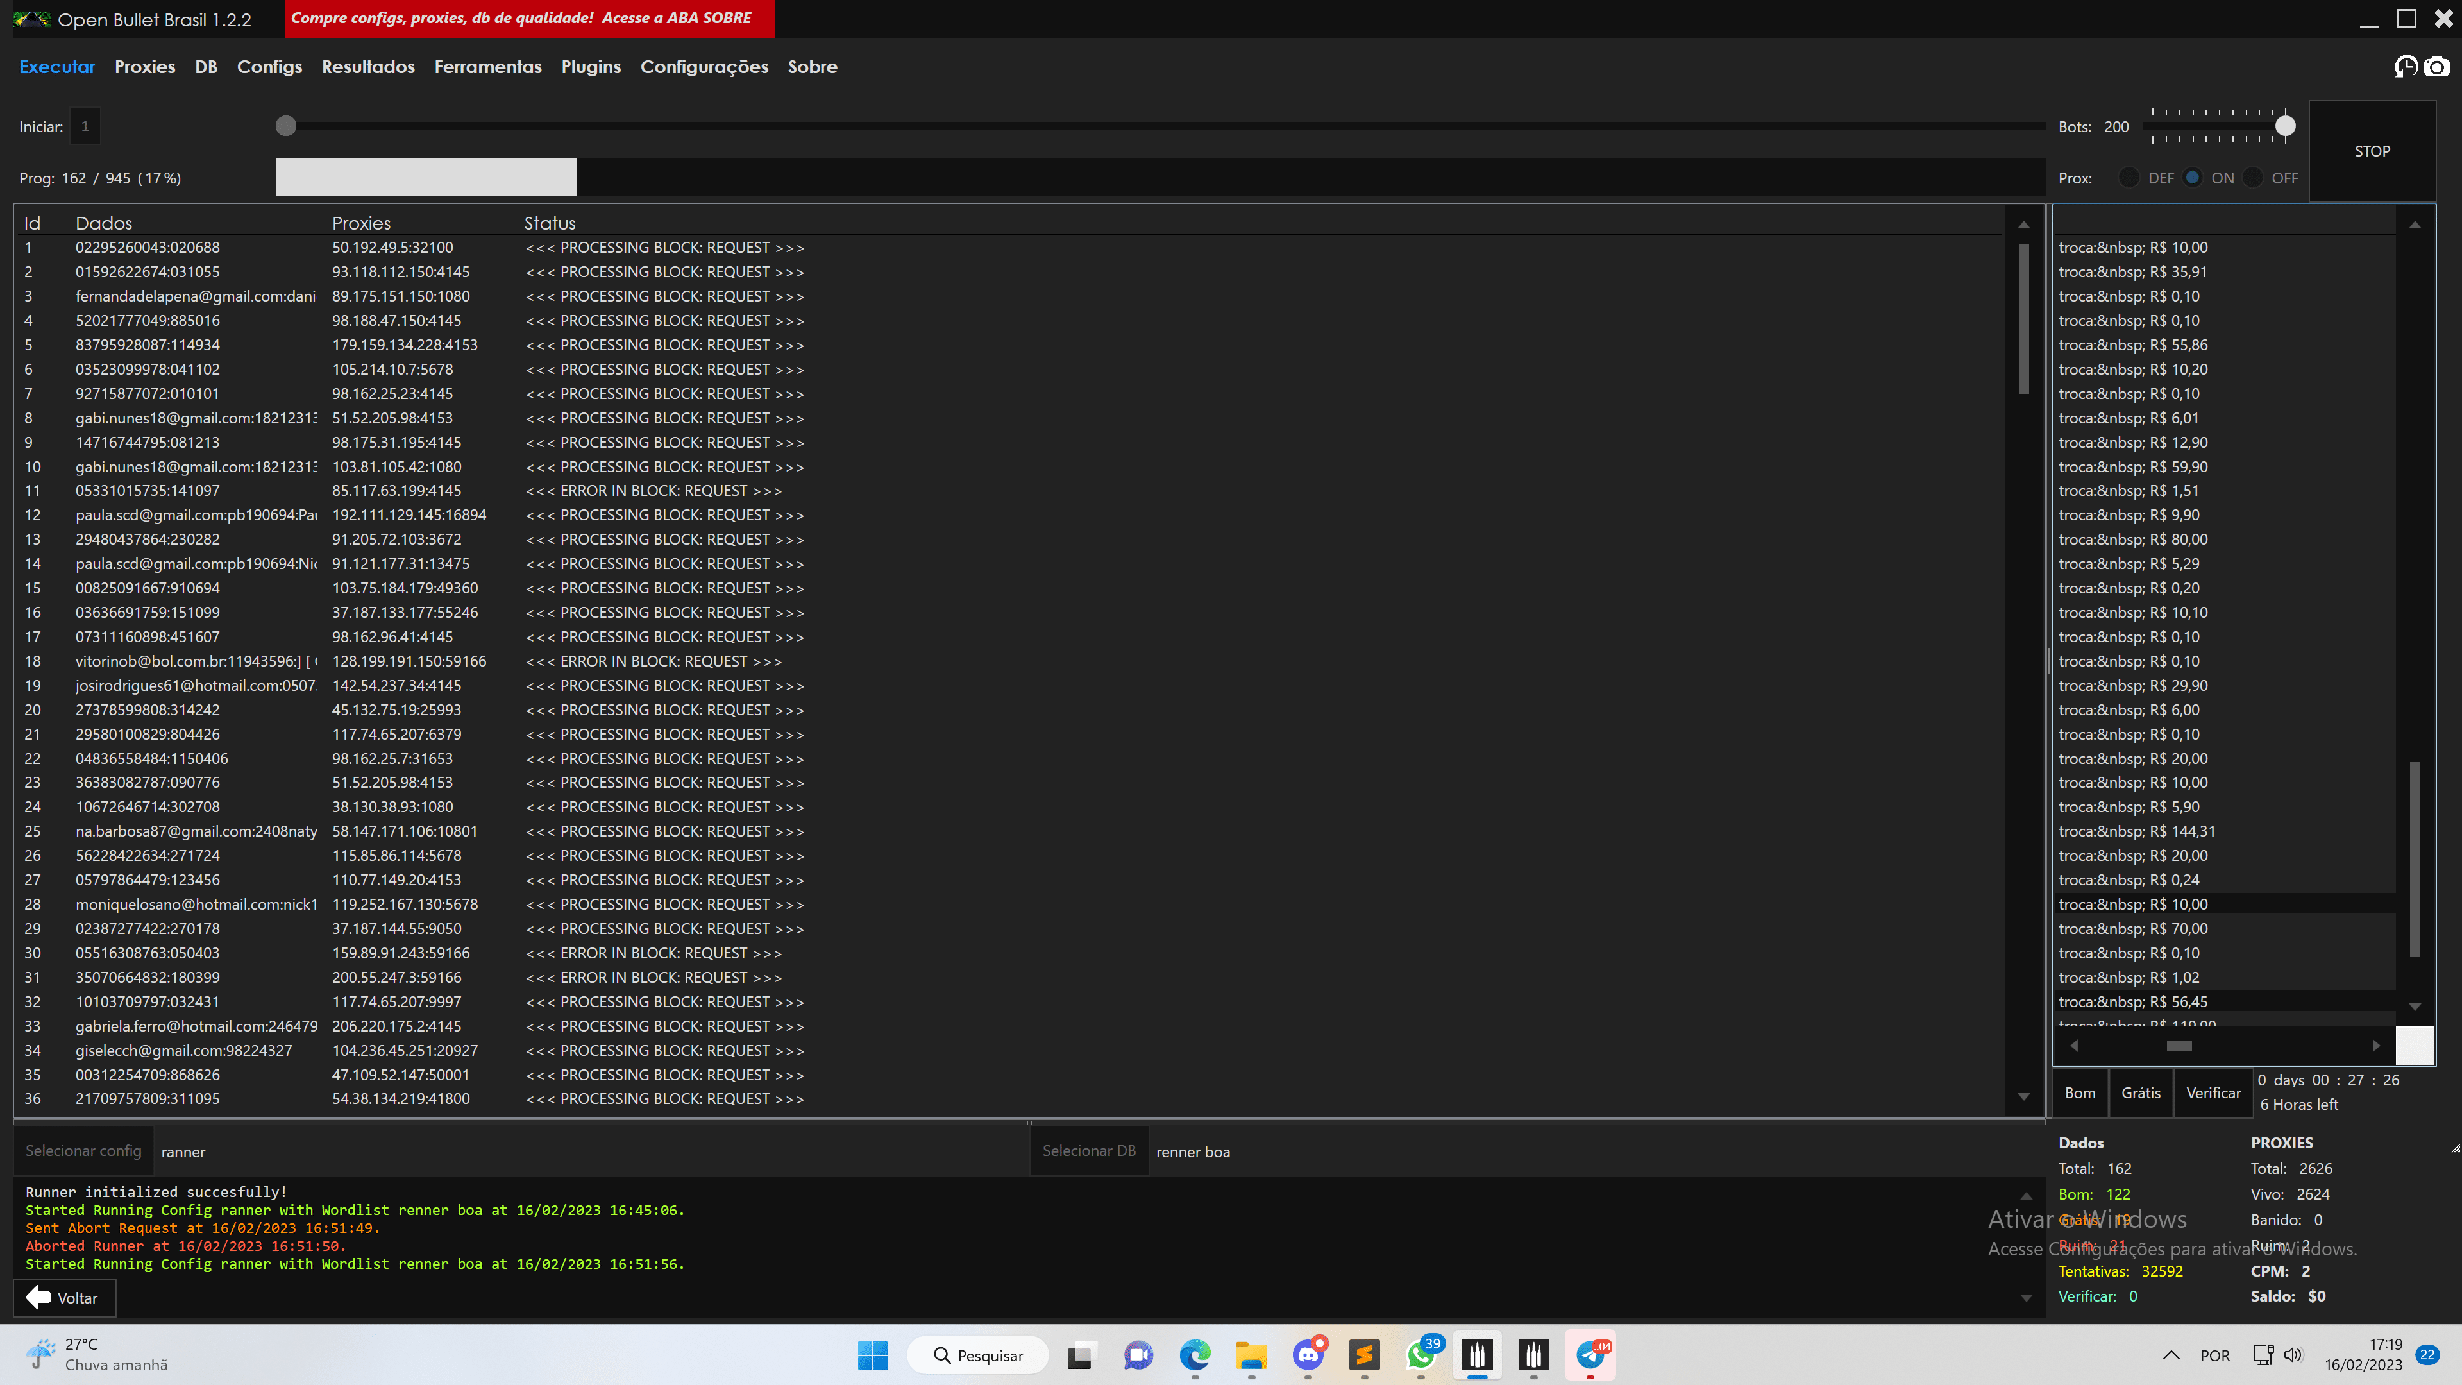Screen dimensions: 2462x1385
Task: Click the up scroll arrow of the log panel
Action: click(2026, 1194)
